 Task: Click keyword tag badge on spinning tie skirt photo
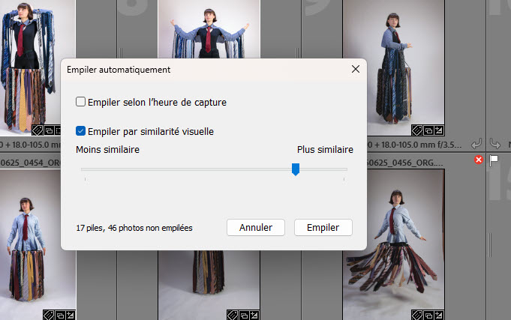click(416, 315)
